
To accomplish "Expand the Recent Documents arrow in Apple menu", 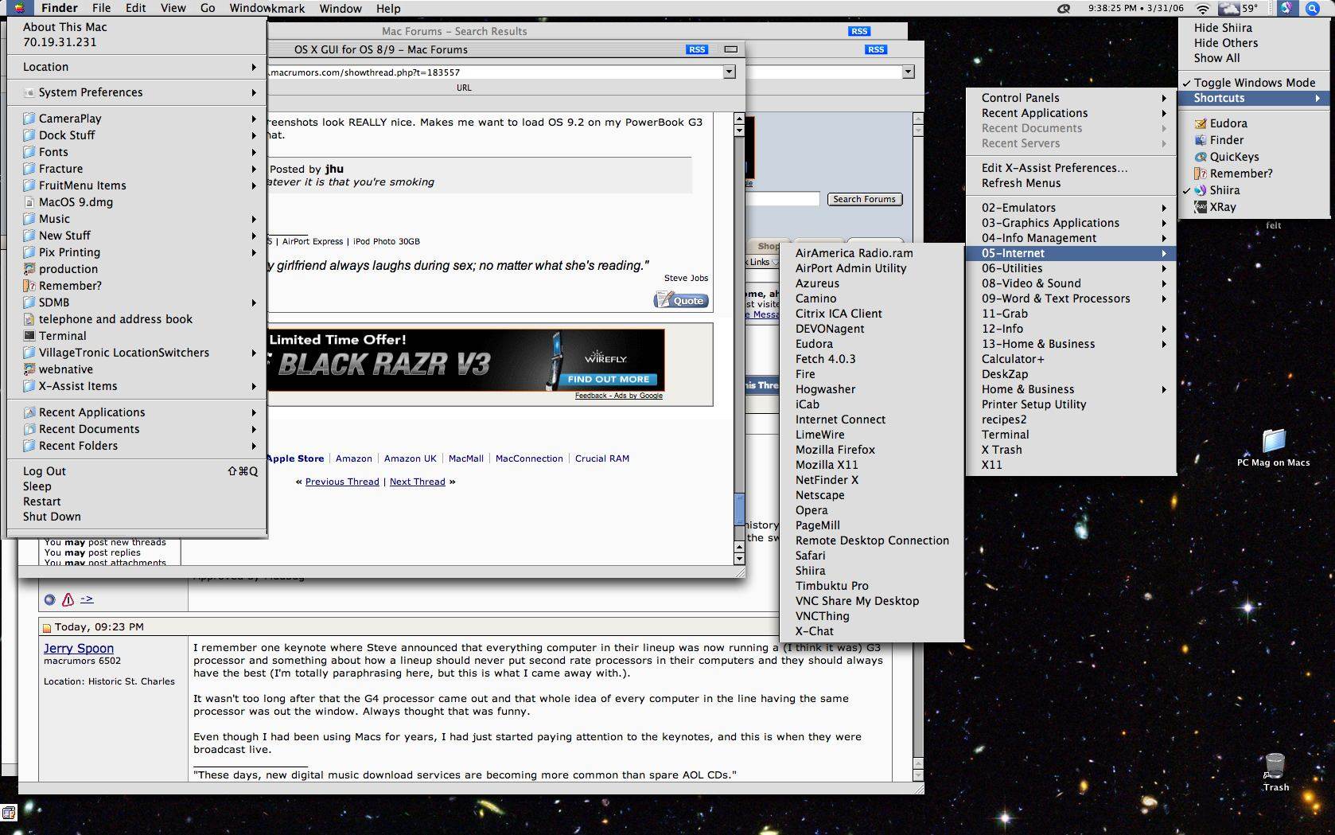I will (x=254, y=429).
